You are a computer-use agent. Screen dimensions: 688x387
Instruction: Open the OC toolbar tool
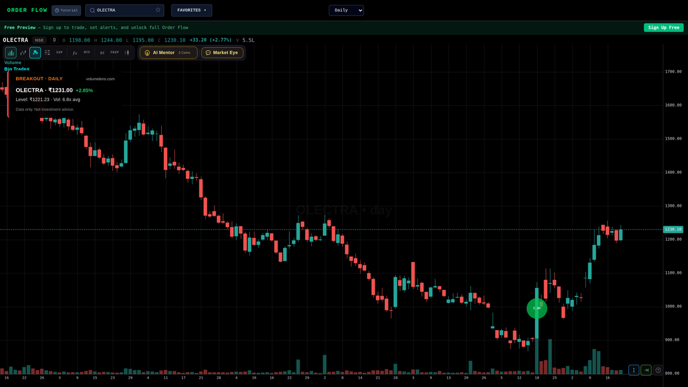(x=102, y=52)
